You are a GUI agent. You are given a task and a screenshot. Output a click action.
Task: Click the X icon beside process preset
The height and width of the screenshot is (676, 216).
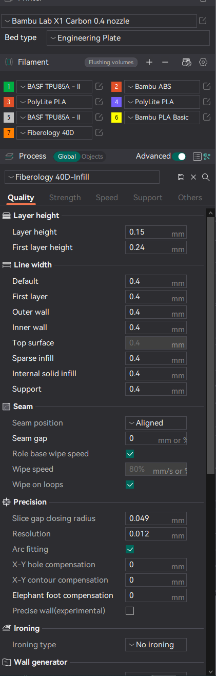tap(193, 177)
